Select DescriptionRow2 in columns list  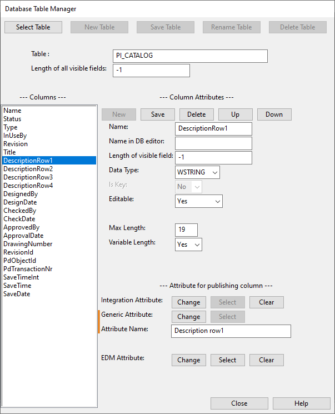point(28,169)
